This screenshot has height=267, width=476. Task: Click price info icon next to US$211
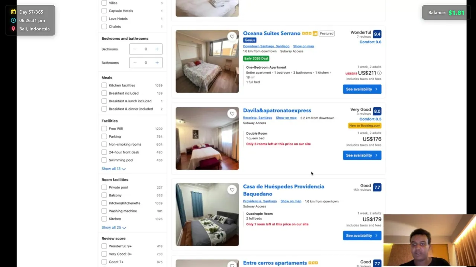(379, 73)
